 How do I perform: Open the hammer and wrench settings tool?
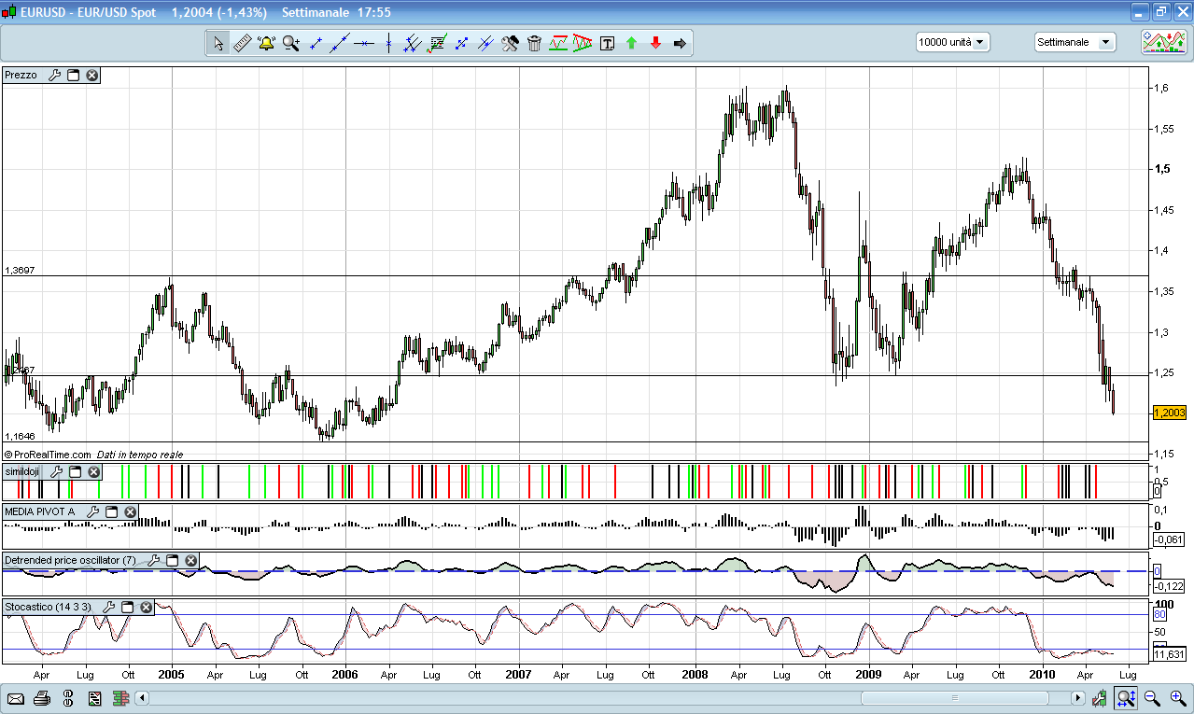[x=510, y=43]
